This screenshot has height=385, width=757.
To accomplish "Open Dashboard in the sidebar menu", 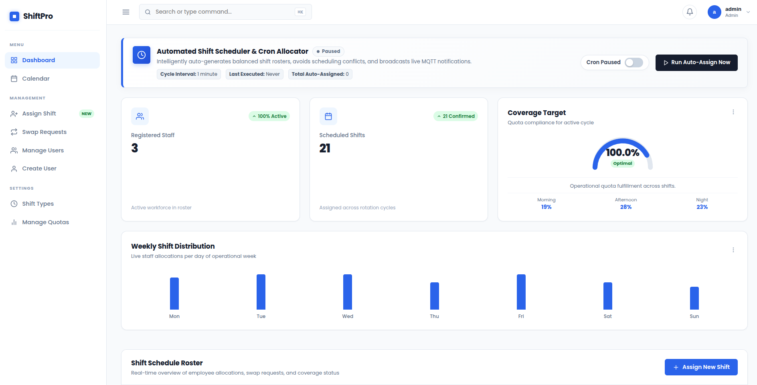I will pos(52,60).
